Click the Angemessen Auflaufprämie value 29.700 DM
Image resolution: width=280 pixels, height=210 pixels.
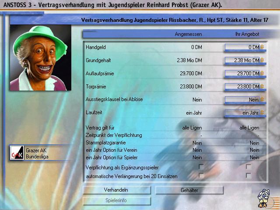[191, 73]
